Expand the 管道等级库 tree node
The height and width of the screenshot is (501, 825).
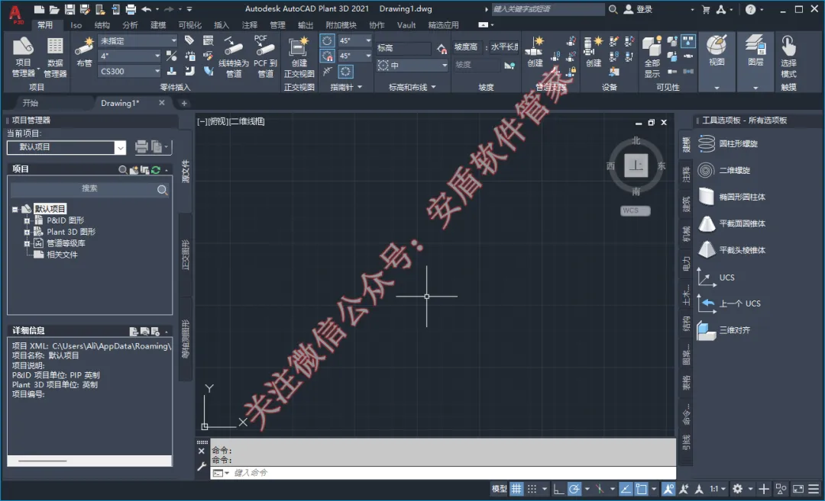(x=27, y=243)
